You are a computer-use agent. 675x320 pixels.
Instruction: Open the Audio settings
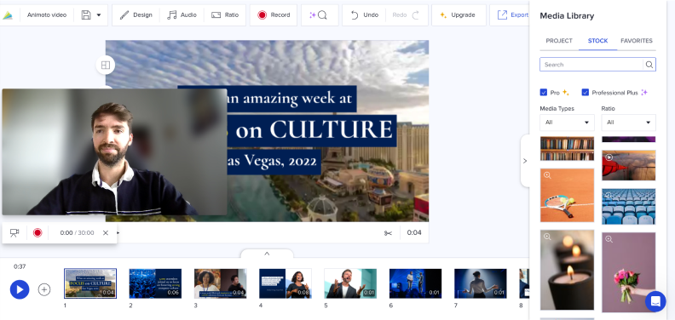pos(182,15)
